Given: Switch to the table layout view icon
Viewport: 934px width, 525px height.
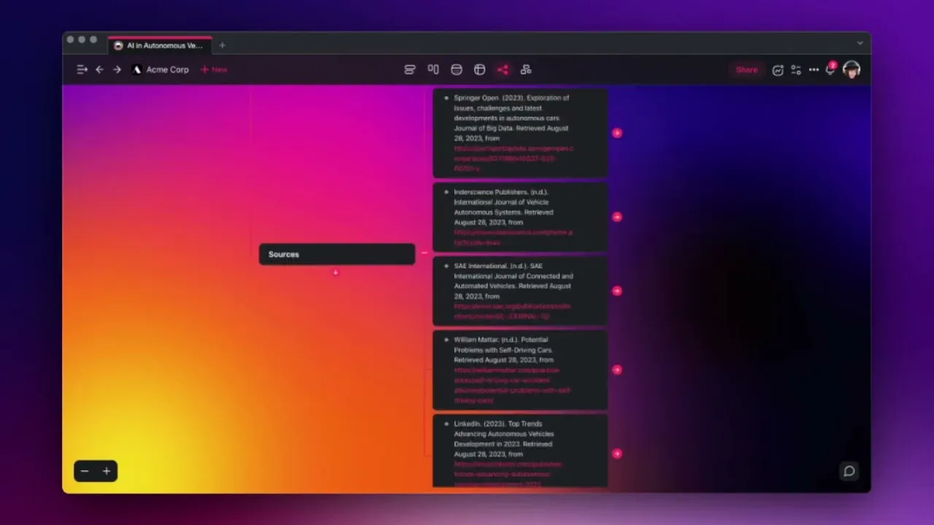Looking at the screenshot, I should point(479,70).
